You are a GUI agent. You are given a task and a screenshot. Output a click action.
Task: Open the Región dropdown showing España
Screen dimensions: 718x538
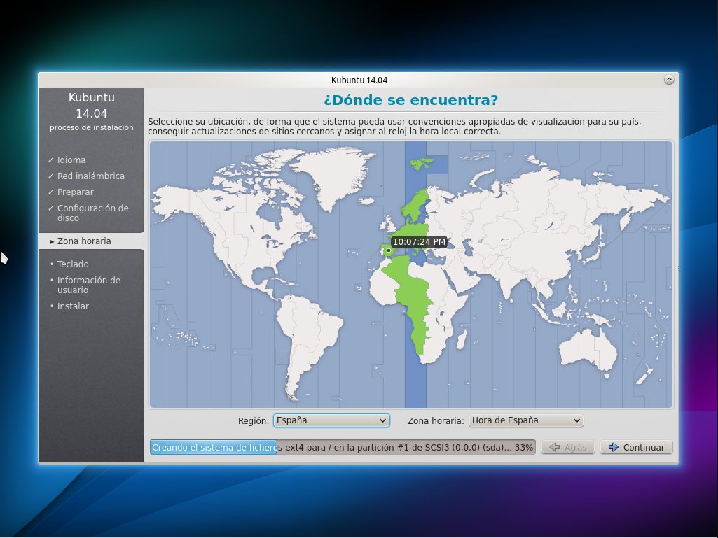(331, 420)
